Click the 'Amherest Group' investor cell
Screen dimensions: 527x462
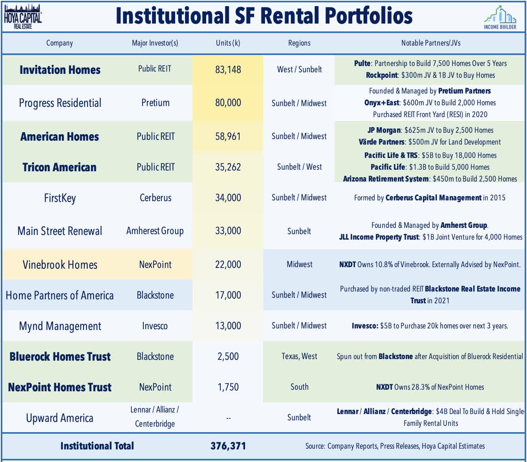155,231
